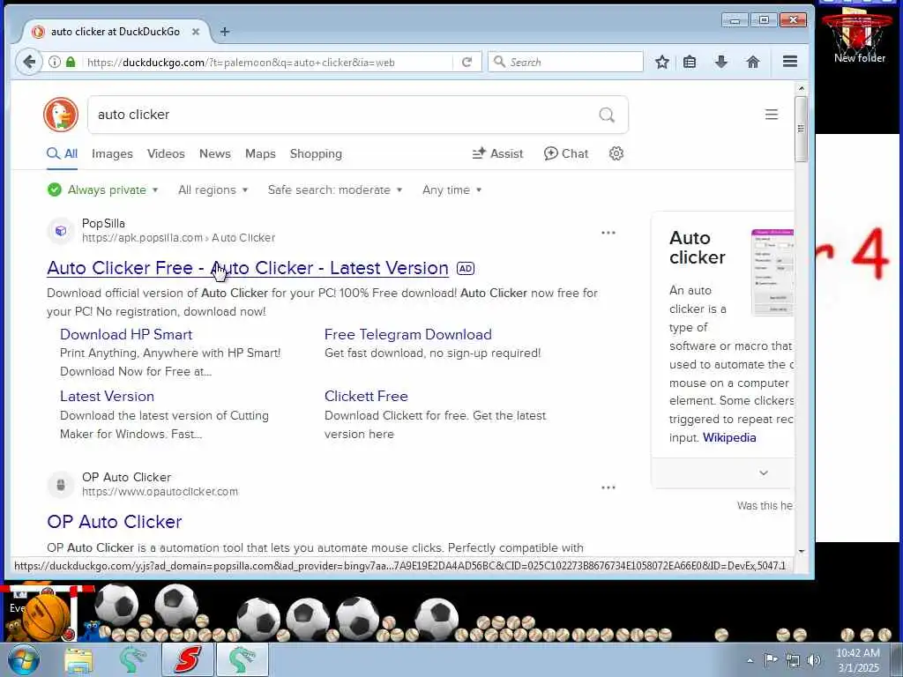Open a new tab with the plus button
The width and height of the screenshot is (903, 677).
pos(225,32)
